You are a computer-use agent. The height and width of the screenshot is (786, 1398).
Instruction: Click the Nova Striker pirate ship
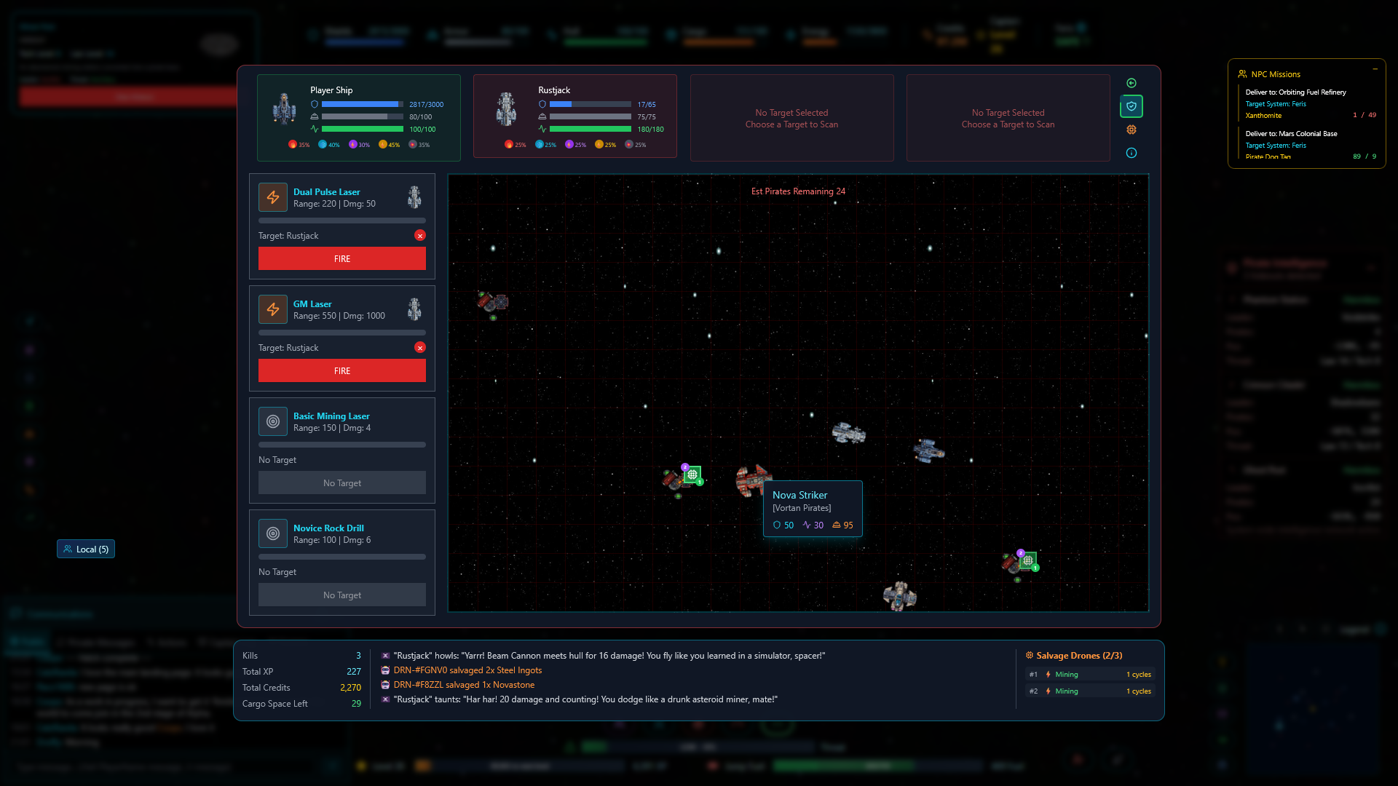tap(751, 479)
